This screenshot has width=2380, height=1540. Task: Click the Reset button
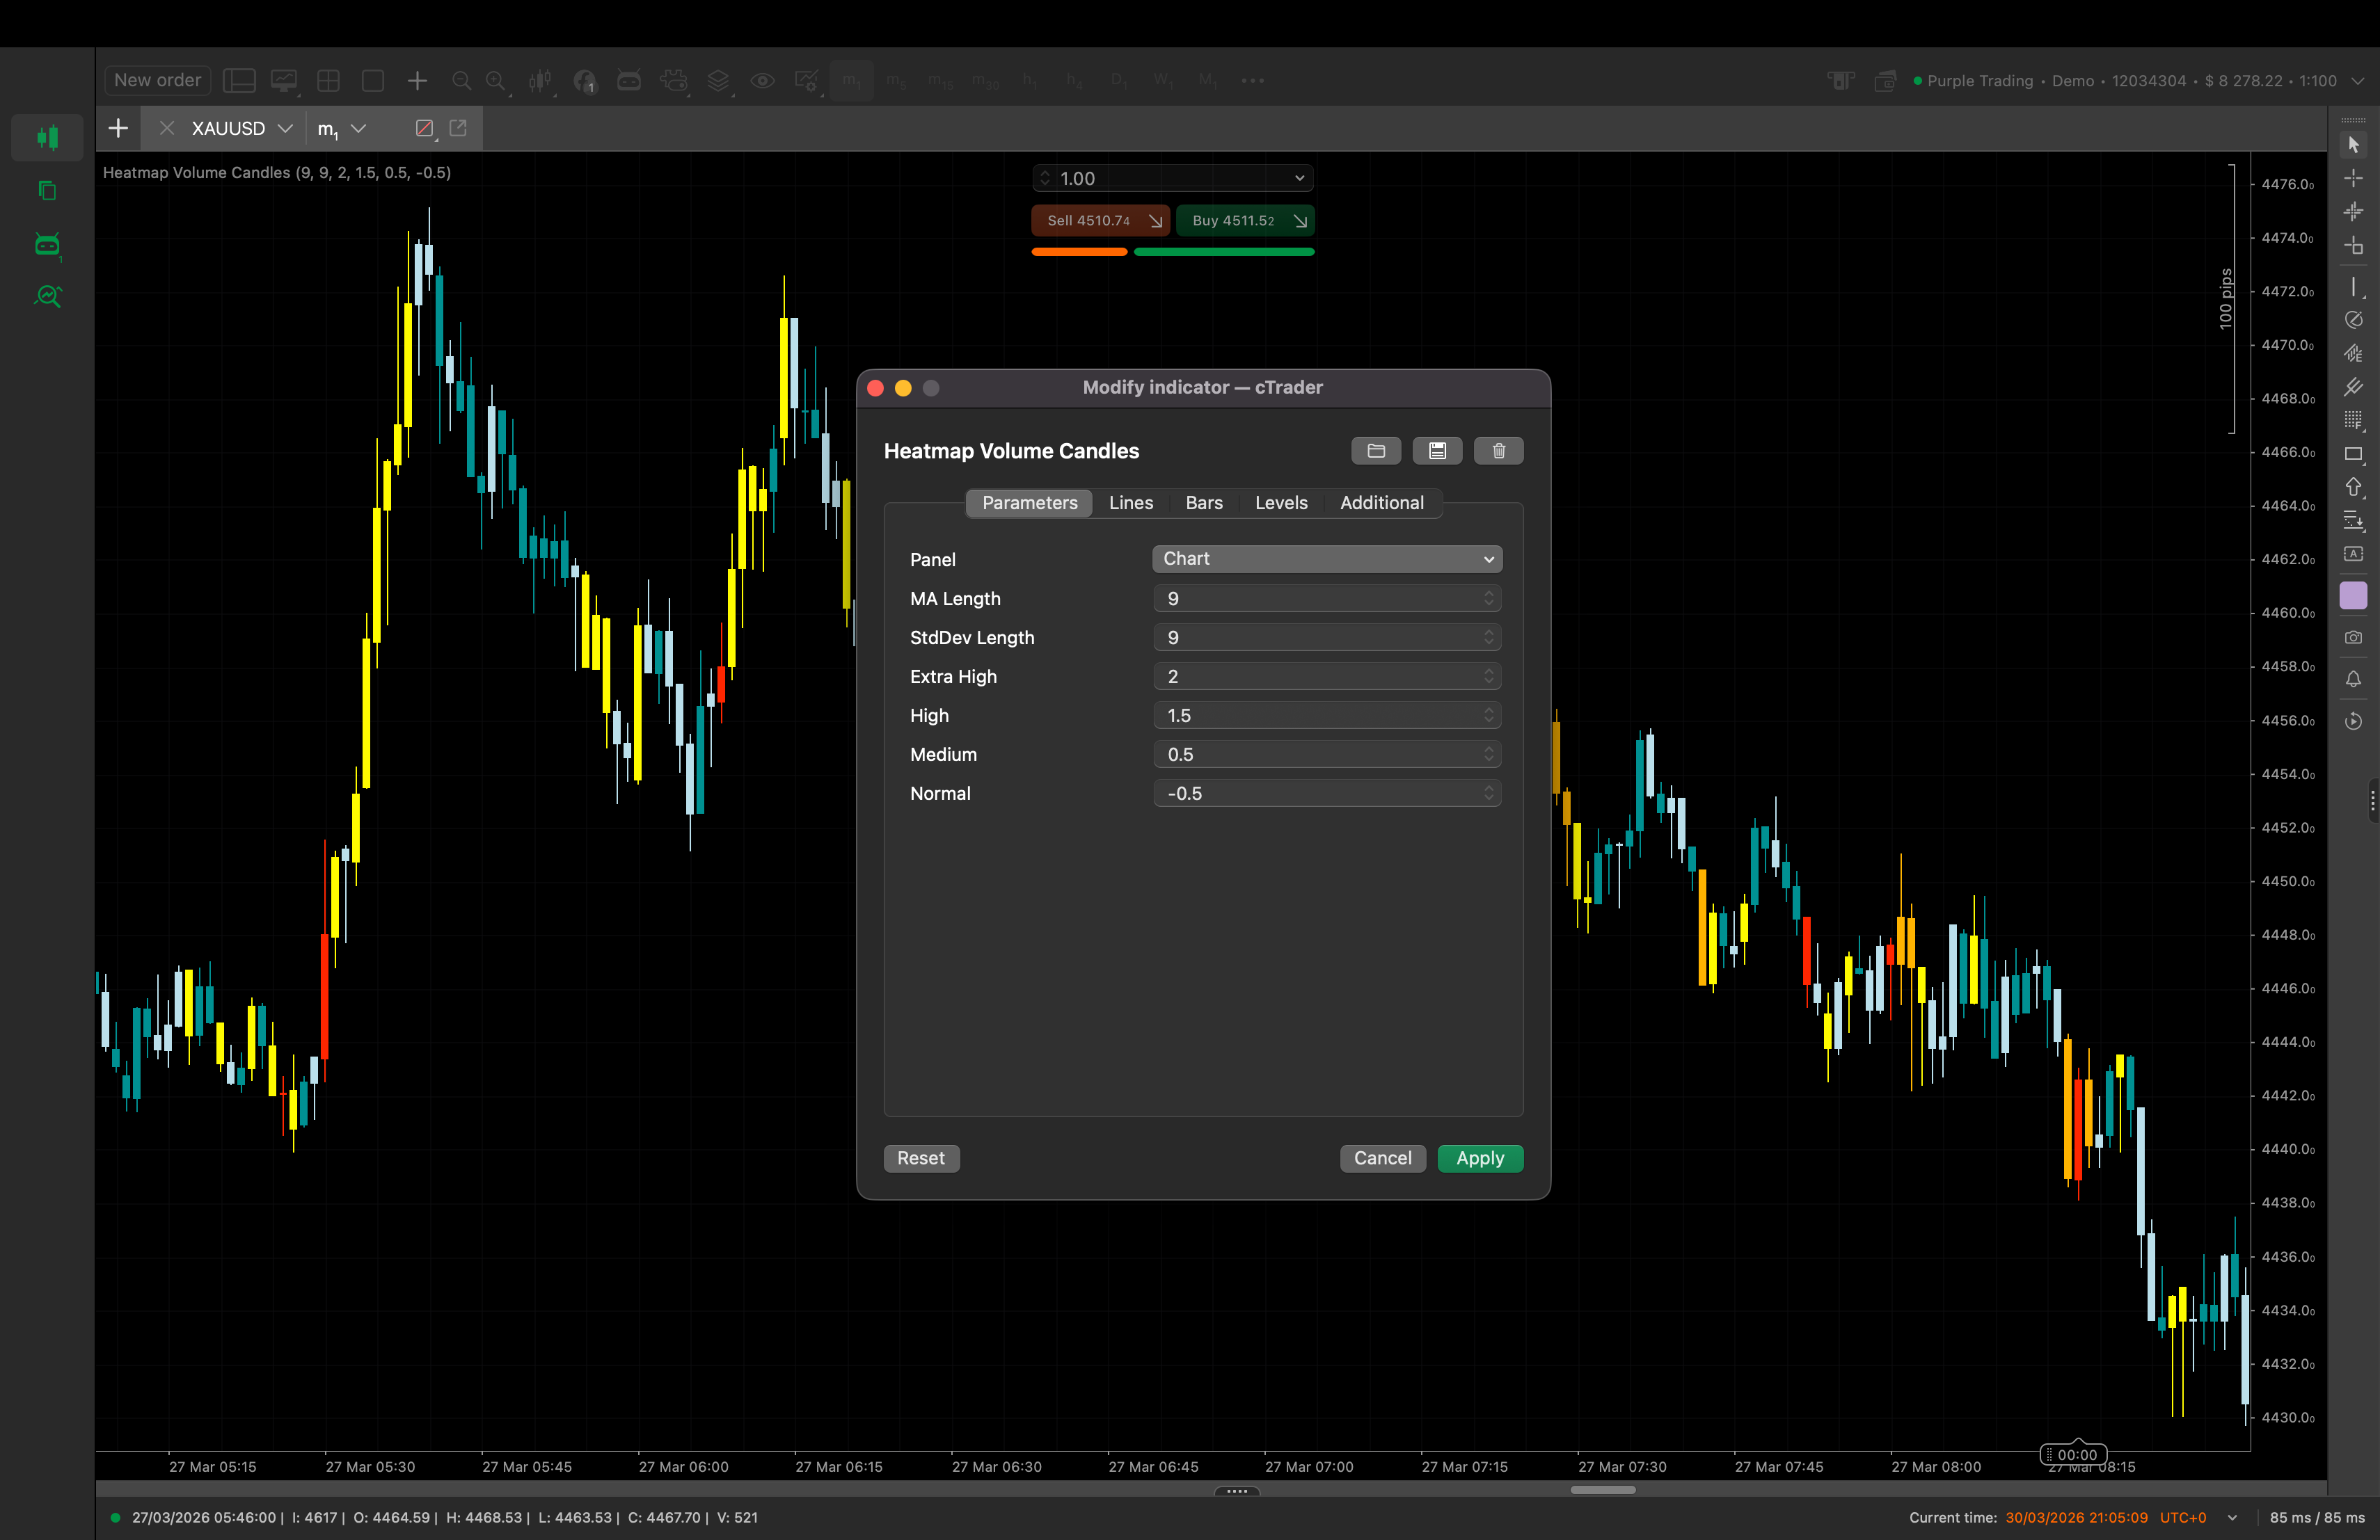[x=920, y=1157]
